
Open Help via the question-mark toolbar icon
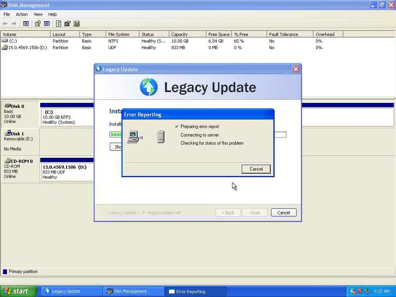pos(38,24)
